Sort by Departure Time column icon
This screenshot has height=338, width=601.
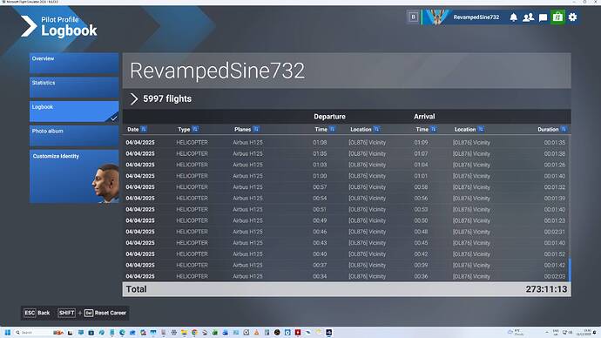[x=332, y=129]
